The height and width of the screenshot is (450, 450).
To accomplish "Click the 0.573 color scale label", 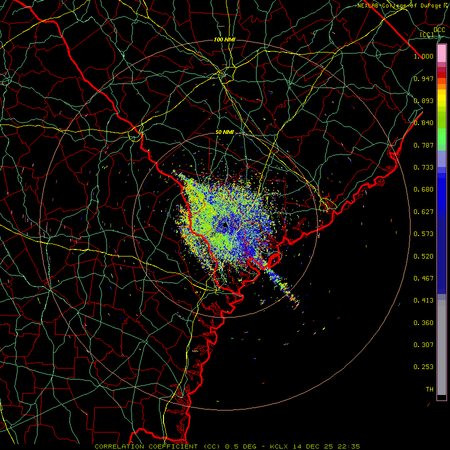I will coord(423,234).
